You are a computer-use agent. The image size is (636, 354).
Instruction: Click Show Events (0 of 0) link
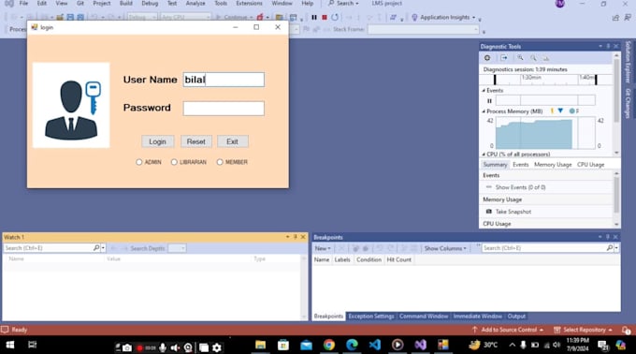pyautogui.click(x=520, y=187)
